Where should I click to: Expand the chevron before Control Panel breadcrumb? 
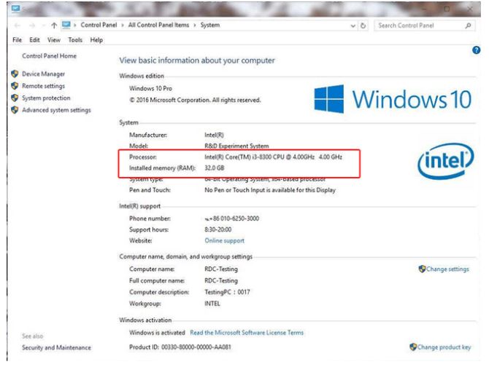(75, 25)
